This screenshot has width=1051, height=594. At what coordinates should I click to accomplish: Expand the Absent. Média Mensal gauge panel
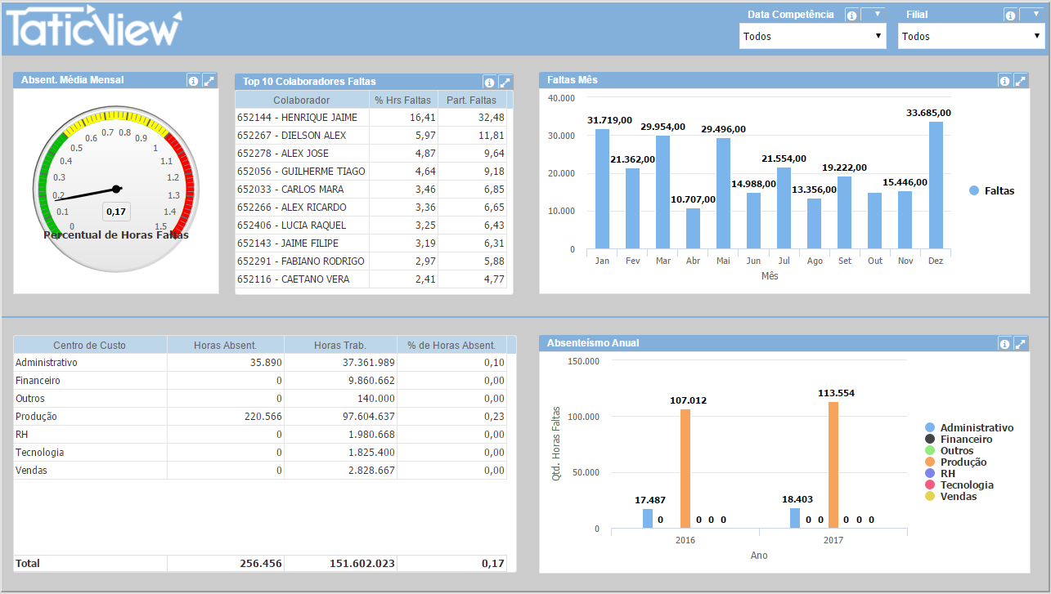tap(209, 80)
